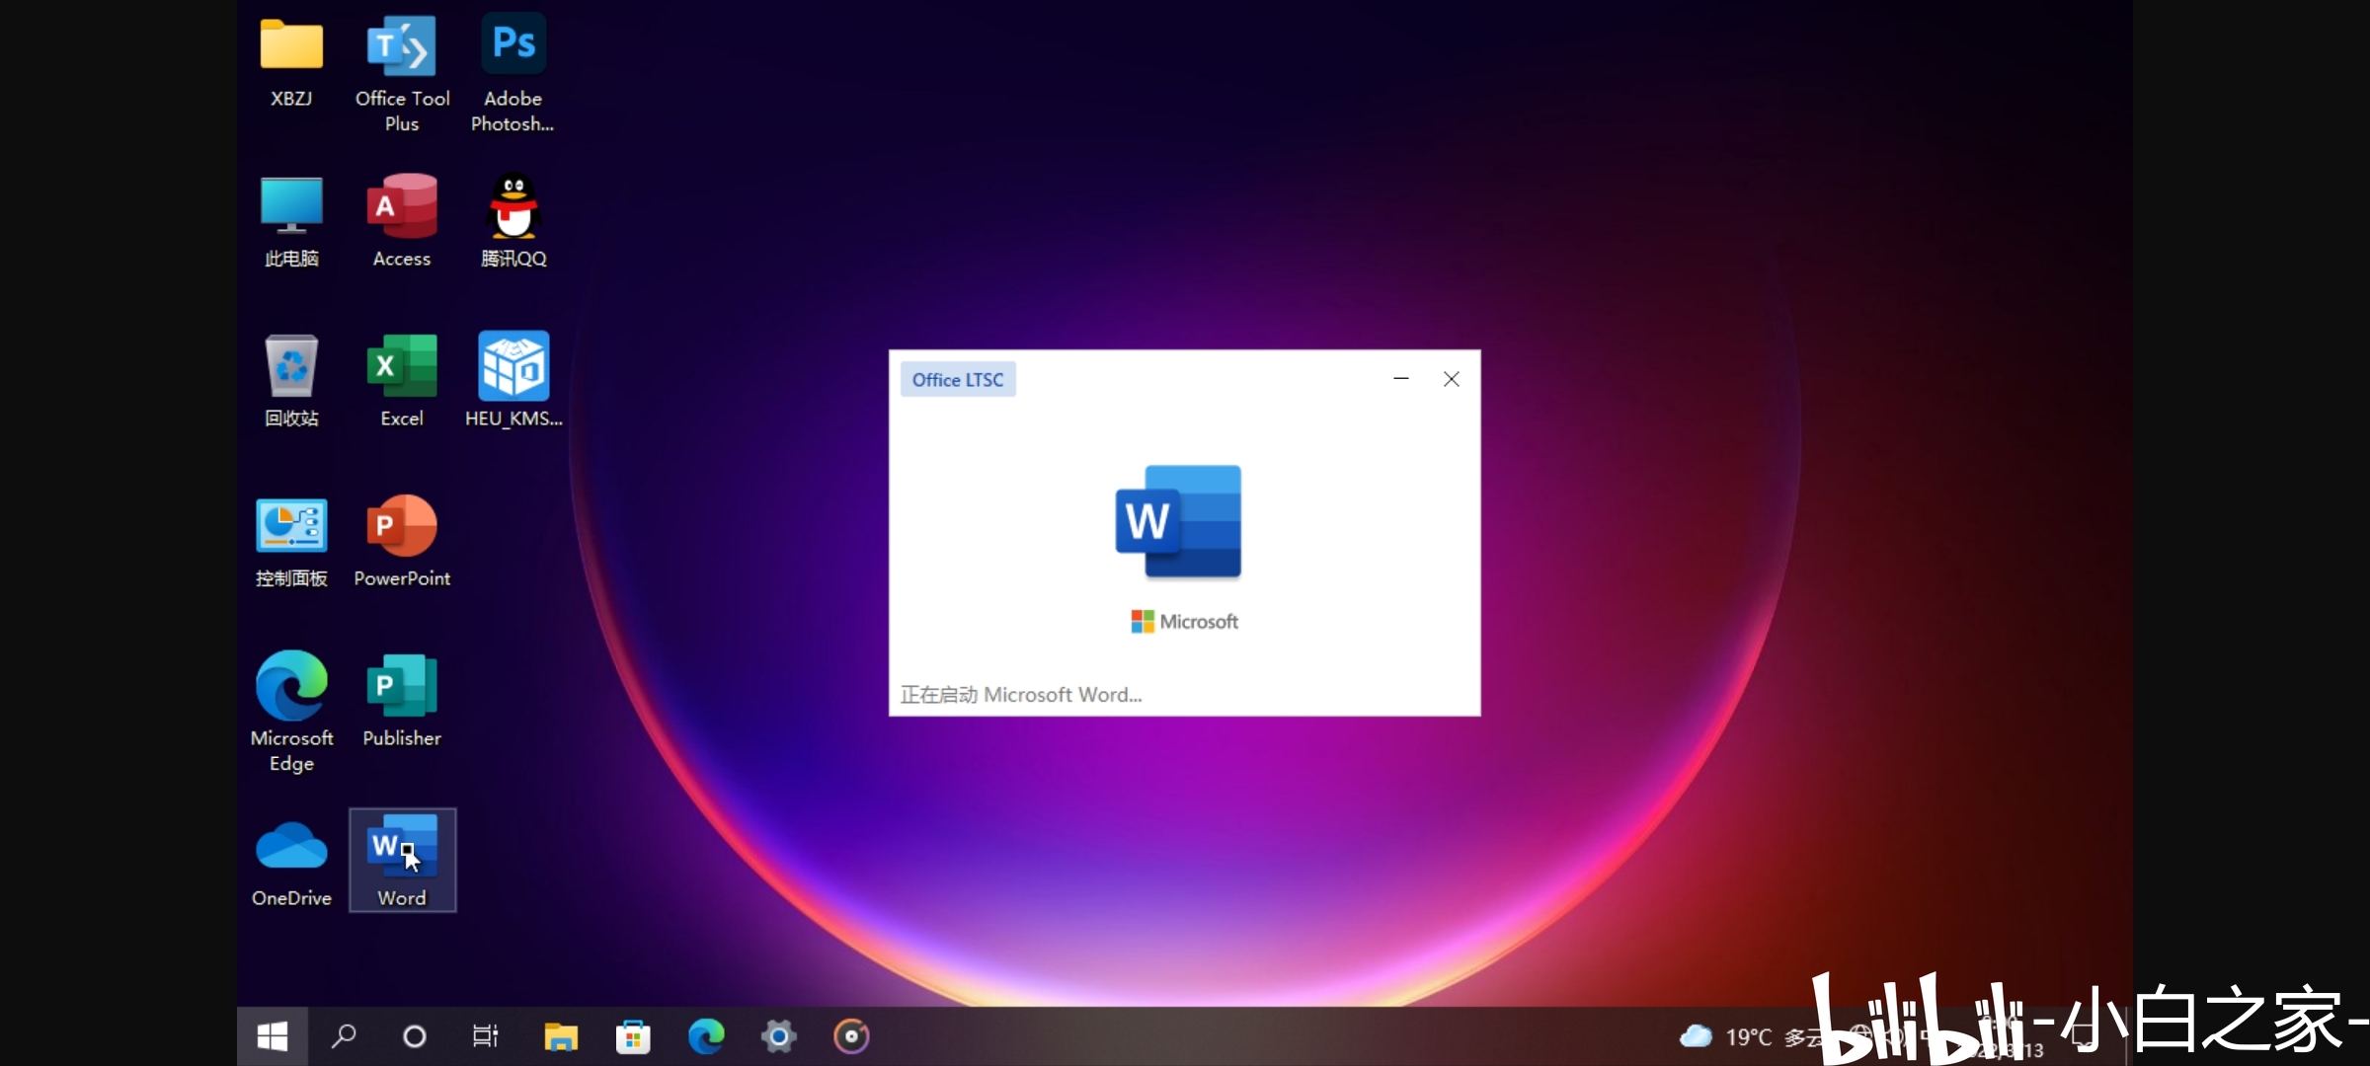This screenshot has height=1066, width=2370.
Task: Open the XBZJ folder
Action: pos(290,44)
